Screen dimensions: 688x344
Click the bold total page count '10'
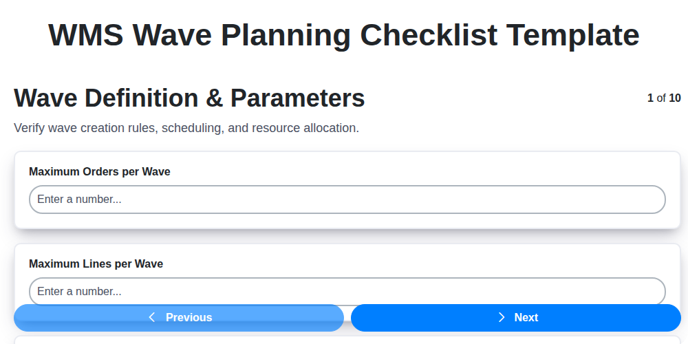point(675,98)
